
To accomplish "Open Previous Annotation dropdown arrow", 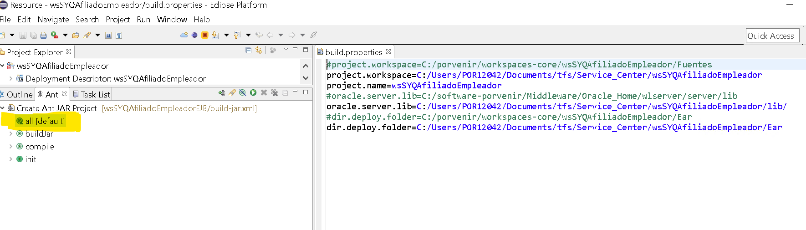I will [x=248, y=35].
